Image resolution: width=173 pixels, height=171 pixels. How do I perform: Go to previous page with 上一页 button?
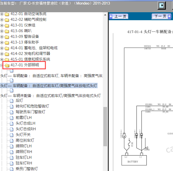click(118, 17)
